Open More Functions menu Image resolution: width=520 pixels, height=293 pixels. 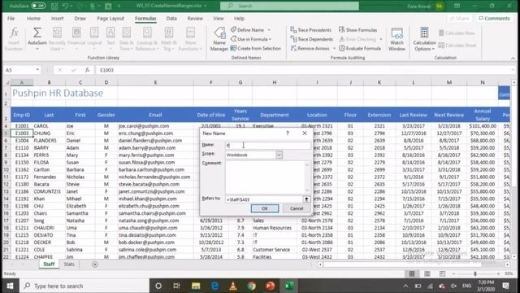coord(190,39)
